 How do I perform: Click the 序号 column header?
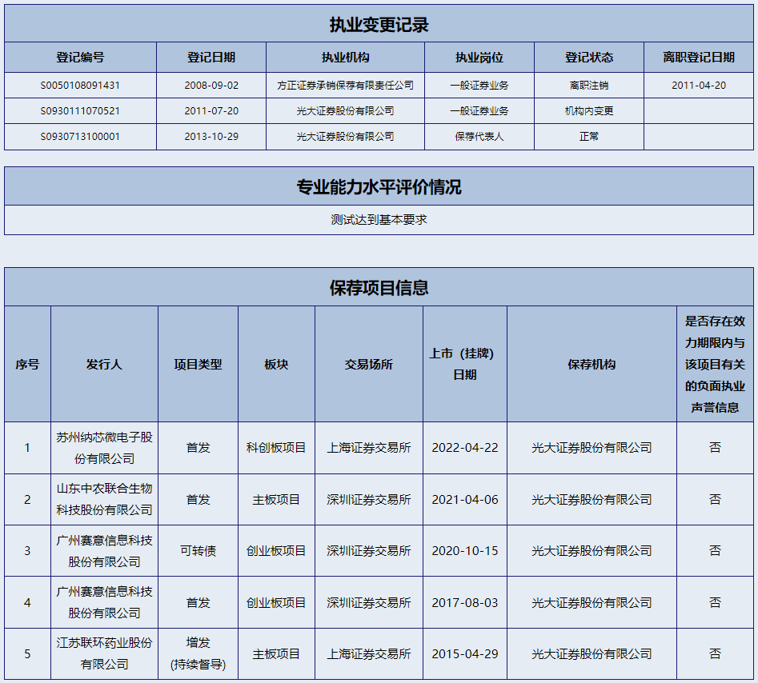coord(27,364)
